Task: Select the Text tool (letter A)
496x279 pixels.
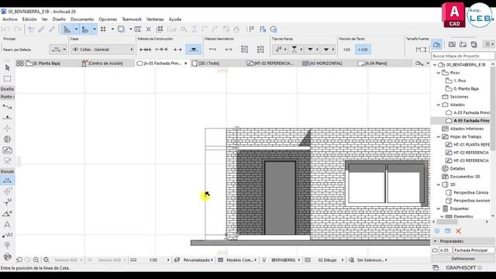Action: point(7,224)
